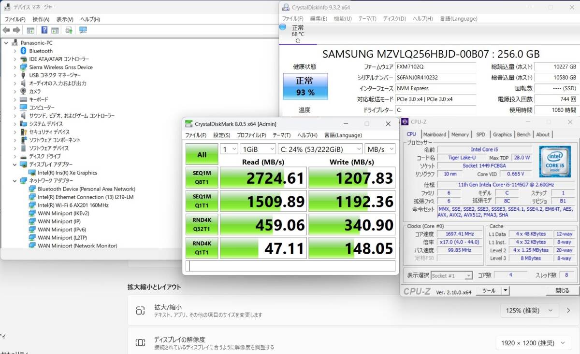This screenshot has width=580, height=354.
Task: Open the test count dropdown showing 1
Action: click(x=229, y=149)
